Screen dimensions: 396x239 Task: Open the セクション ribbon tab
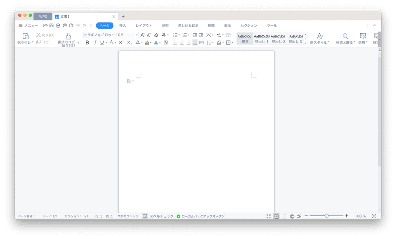[x=249, y=26]
